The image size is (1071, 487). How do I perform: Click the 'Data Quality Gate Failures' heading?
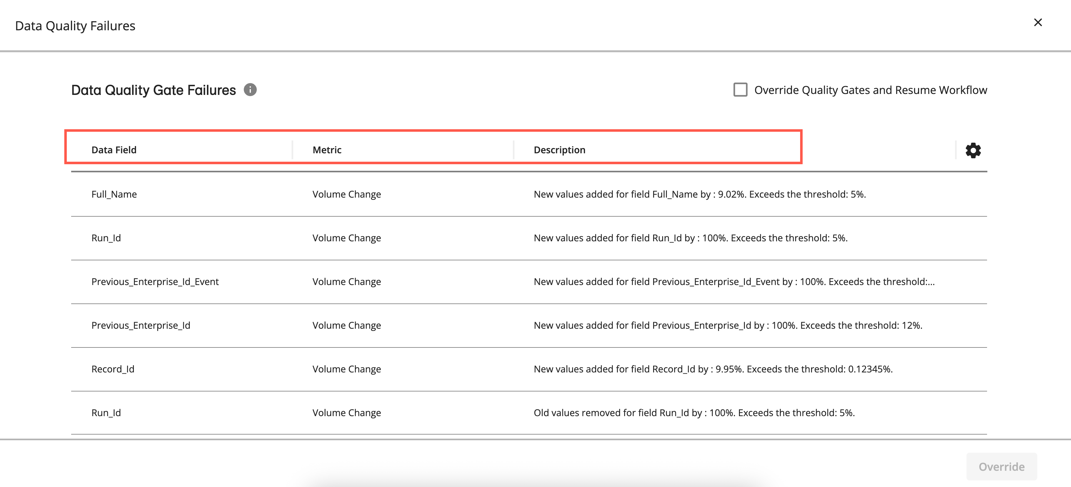154,90
